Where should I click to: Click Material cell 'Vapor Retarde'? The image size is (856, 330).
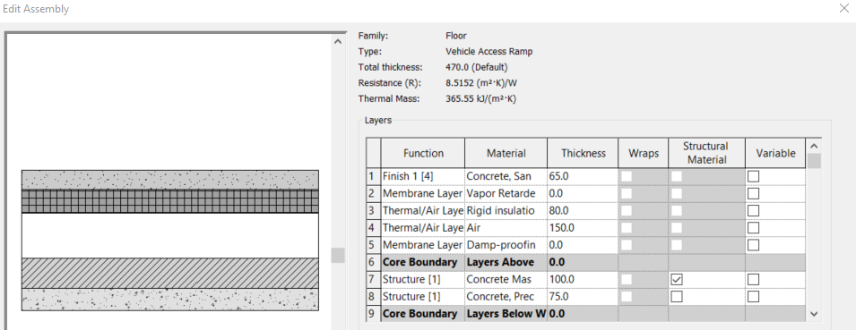click(x=506, y=193)
